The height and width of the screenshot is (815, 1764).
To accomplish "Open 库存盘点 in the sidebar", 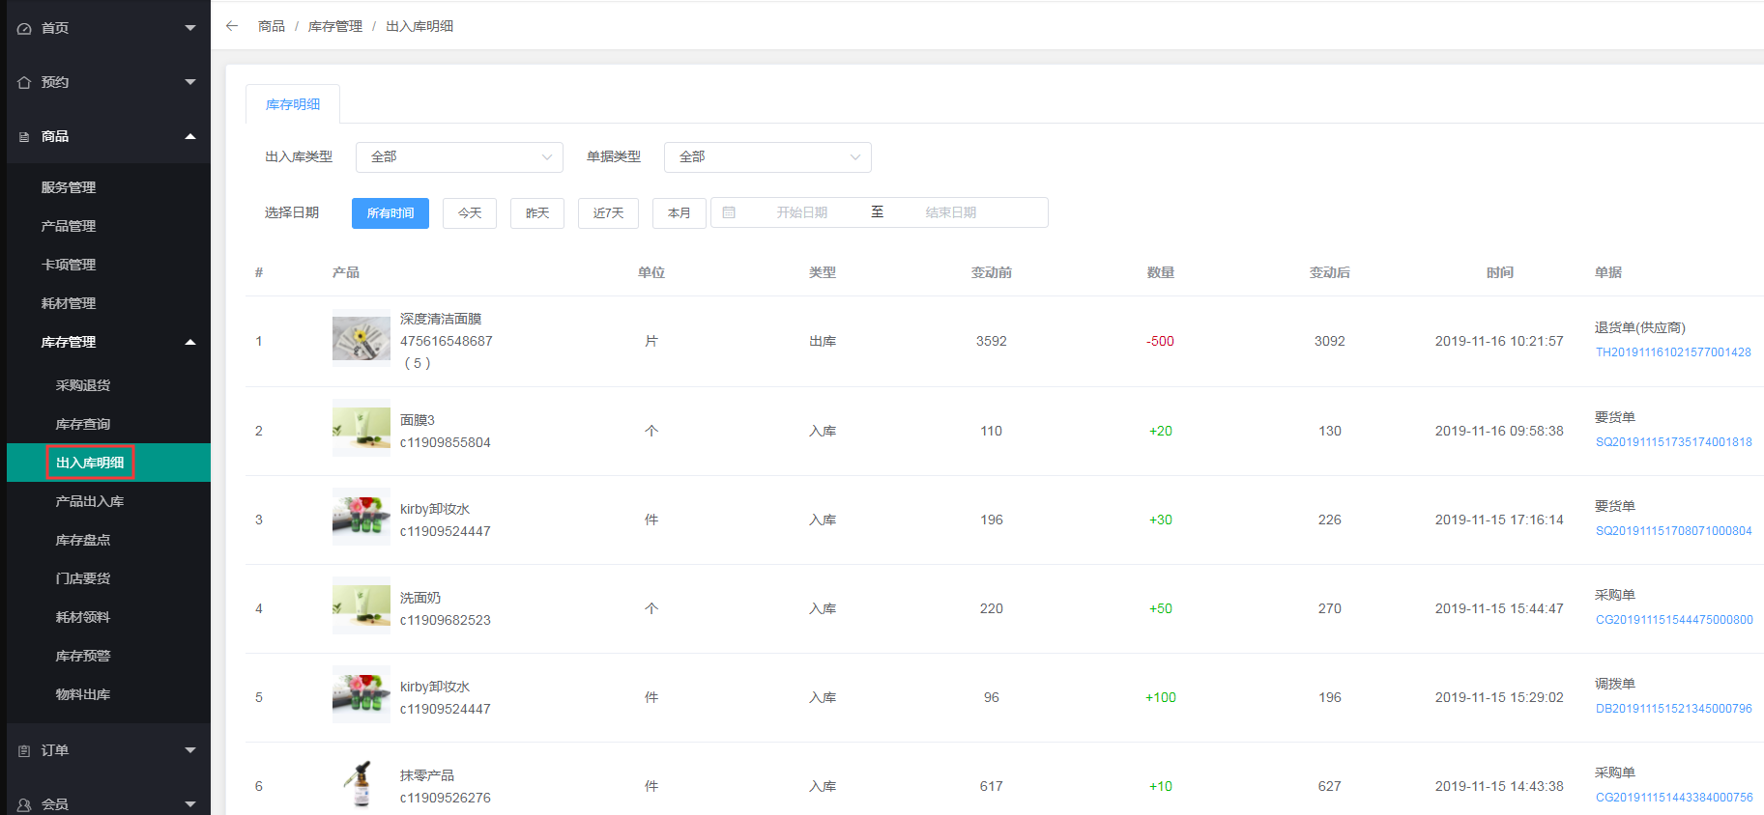I will (83, 540).
